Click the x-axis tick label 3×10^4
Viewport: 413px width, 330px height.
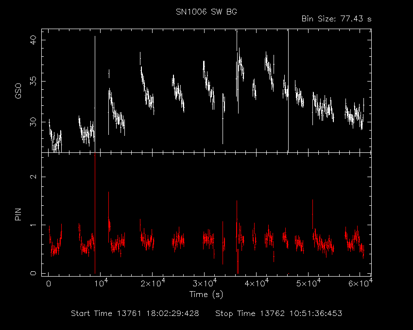(x=205, y=283)
